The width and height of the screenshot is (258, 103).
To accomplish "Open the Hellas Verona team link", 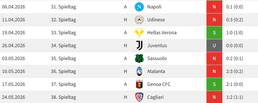I will 162,33.
